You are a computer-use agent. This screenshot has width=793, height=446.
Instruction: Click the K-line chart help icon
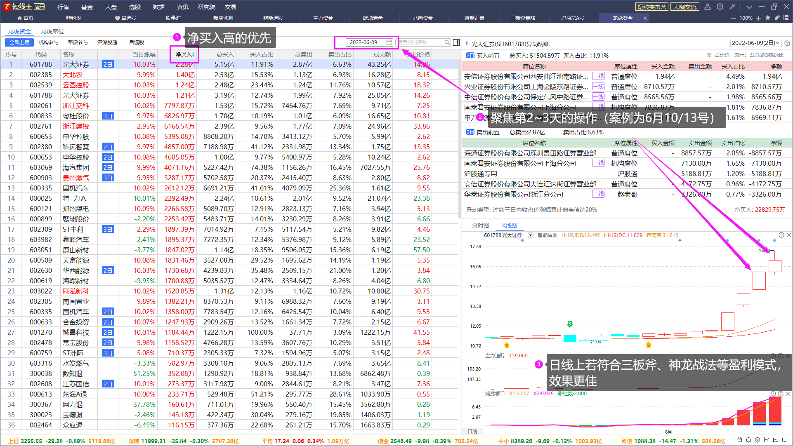point(781,235)
